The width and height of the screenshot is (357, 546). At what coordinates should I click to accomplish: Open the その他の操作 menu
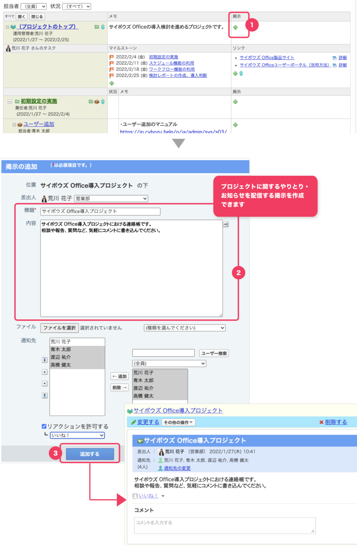tap(178, 422)
